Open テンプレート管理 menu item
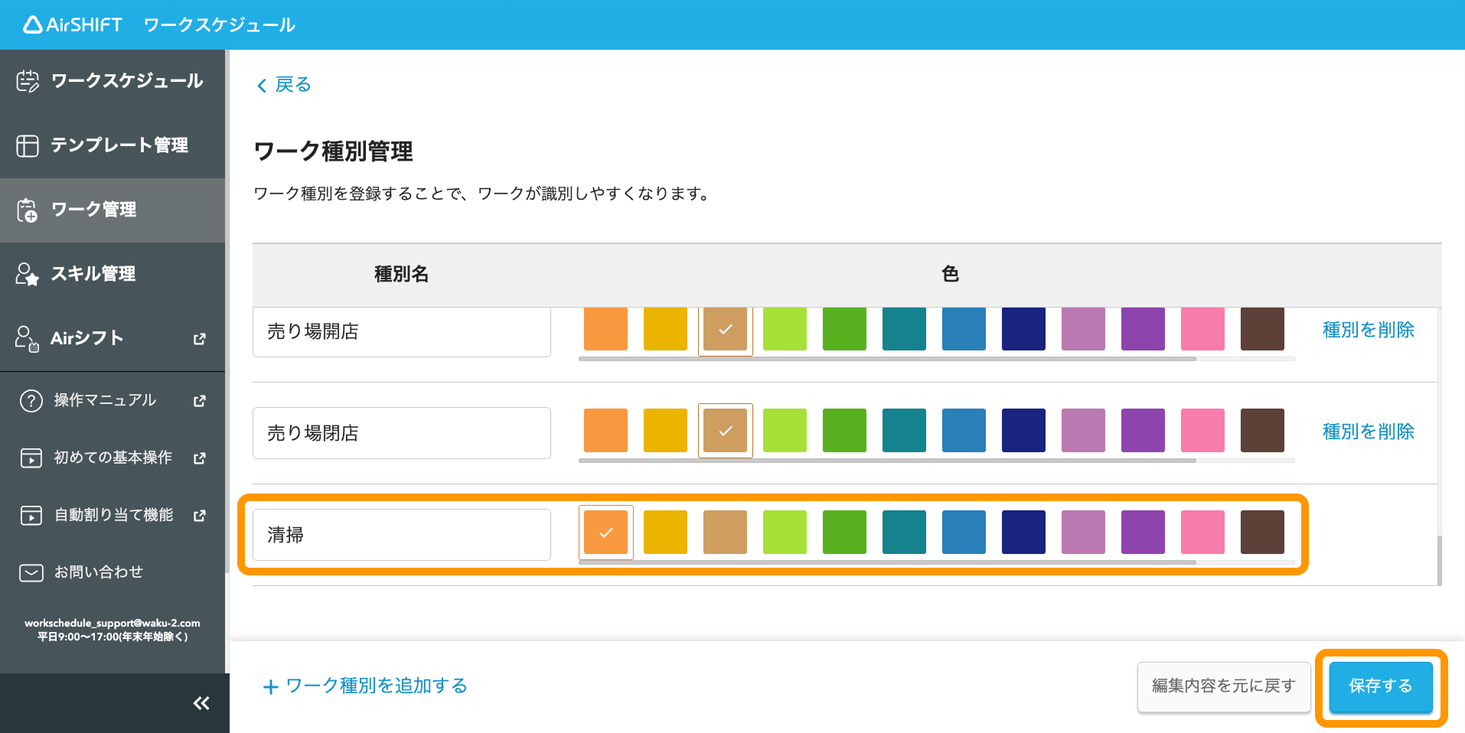This screenshot has width=1465, height=733. (x=113, y=145)
